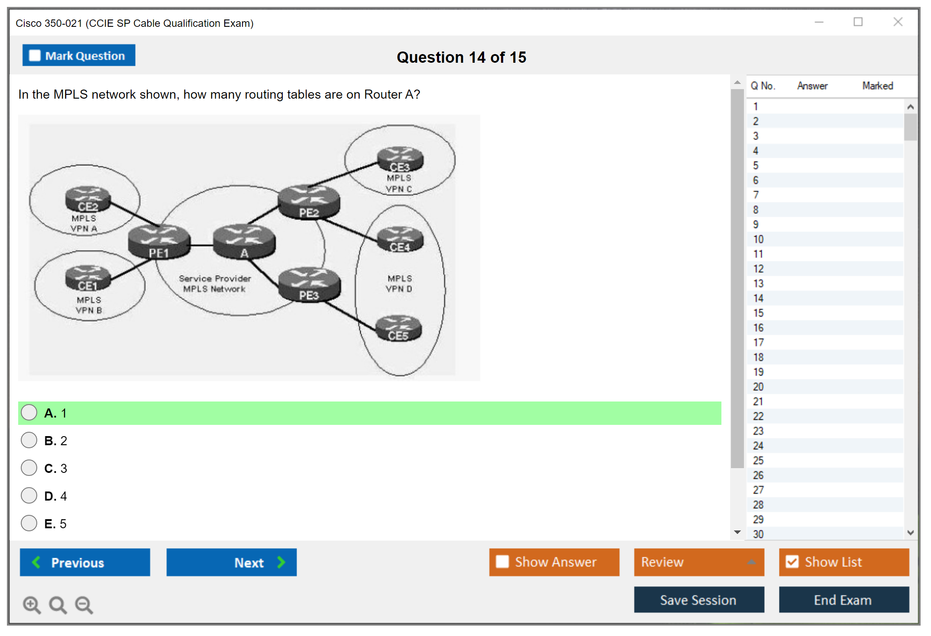Click the zoom reset magnifier icon
The image size is (931, 636).
58,604
